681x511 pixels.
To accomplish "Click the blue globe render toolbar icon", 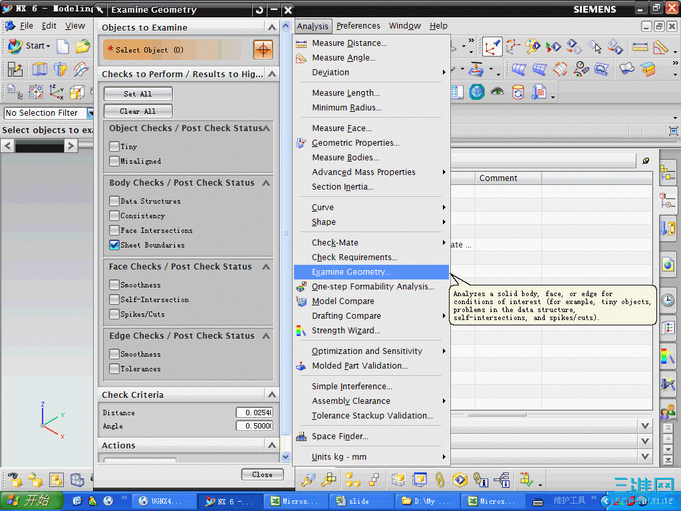I will coord(477,92).
